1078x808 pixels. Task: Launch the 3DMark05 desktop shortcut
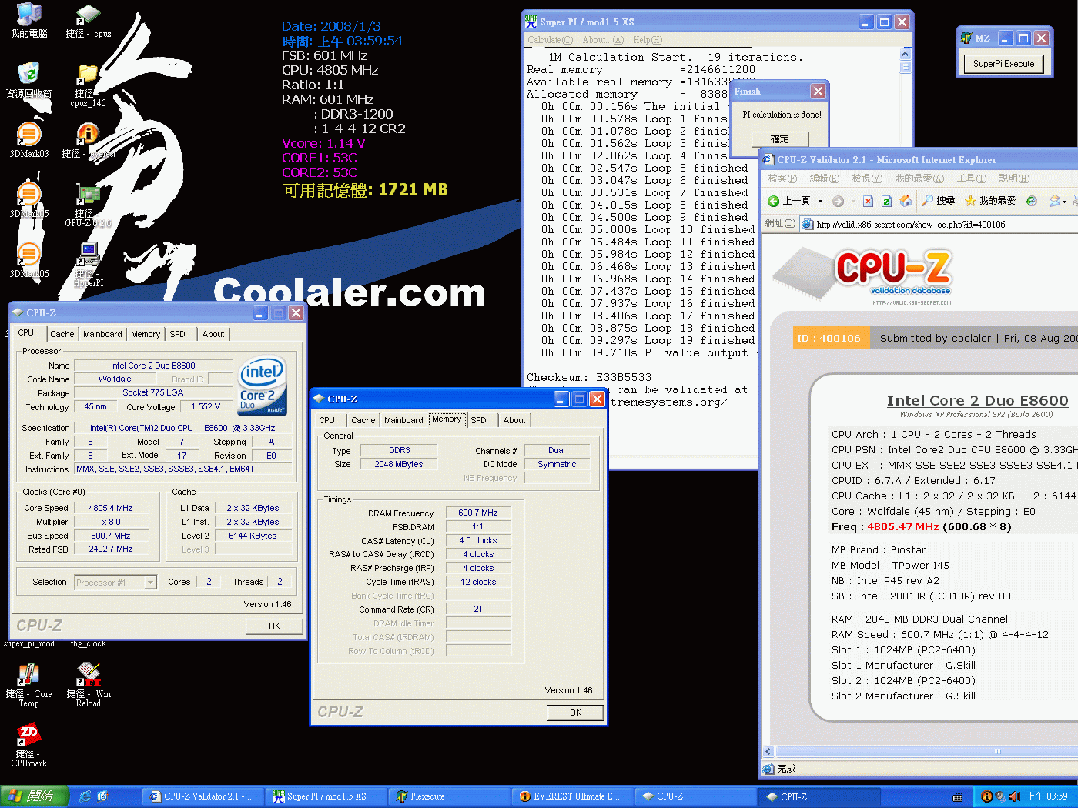(28, 200)
